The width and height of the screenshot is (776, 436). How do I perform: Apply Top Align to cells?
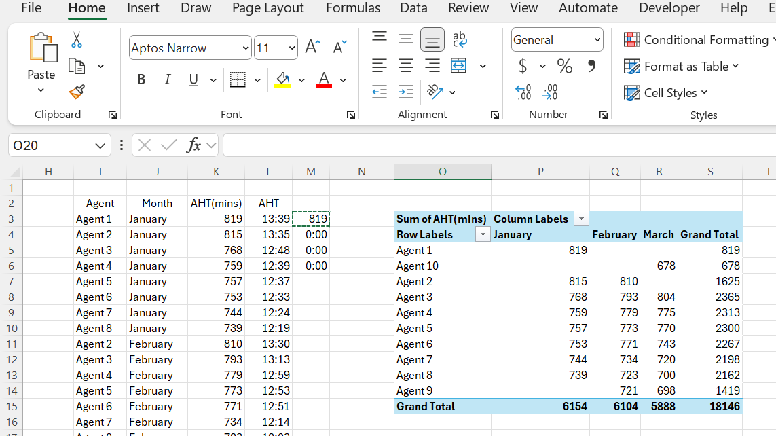[380, 39]
